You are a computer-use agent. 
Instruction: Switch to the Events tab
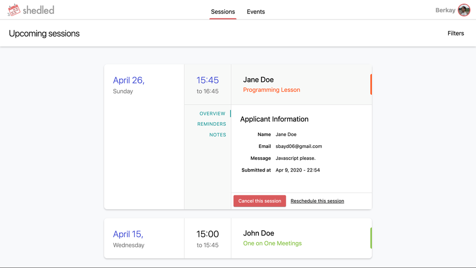click(256, 11)
